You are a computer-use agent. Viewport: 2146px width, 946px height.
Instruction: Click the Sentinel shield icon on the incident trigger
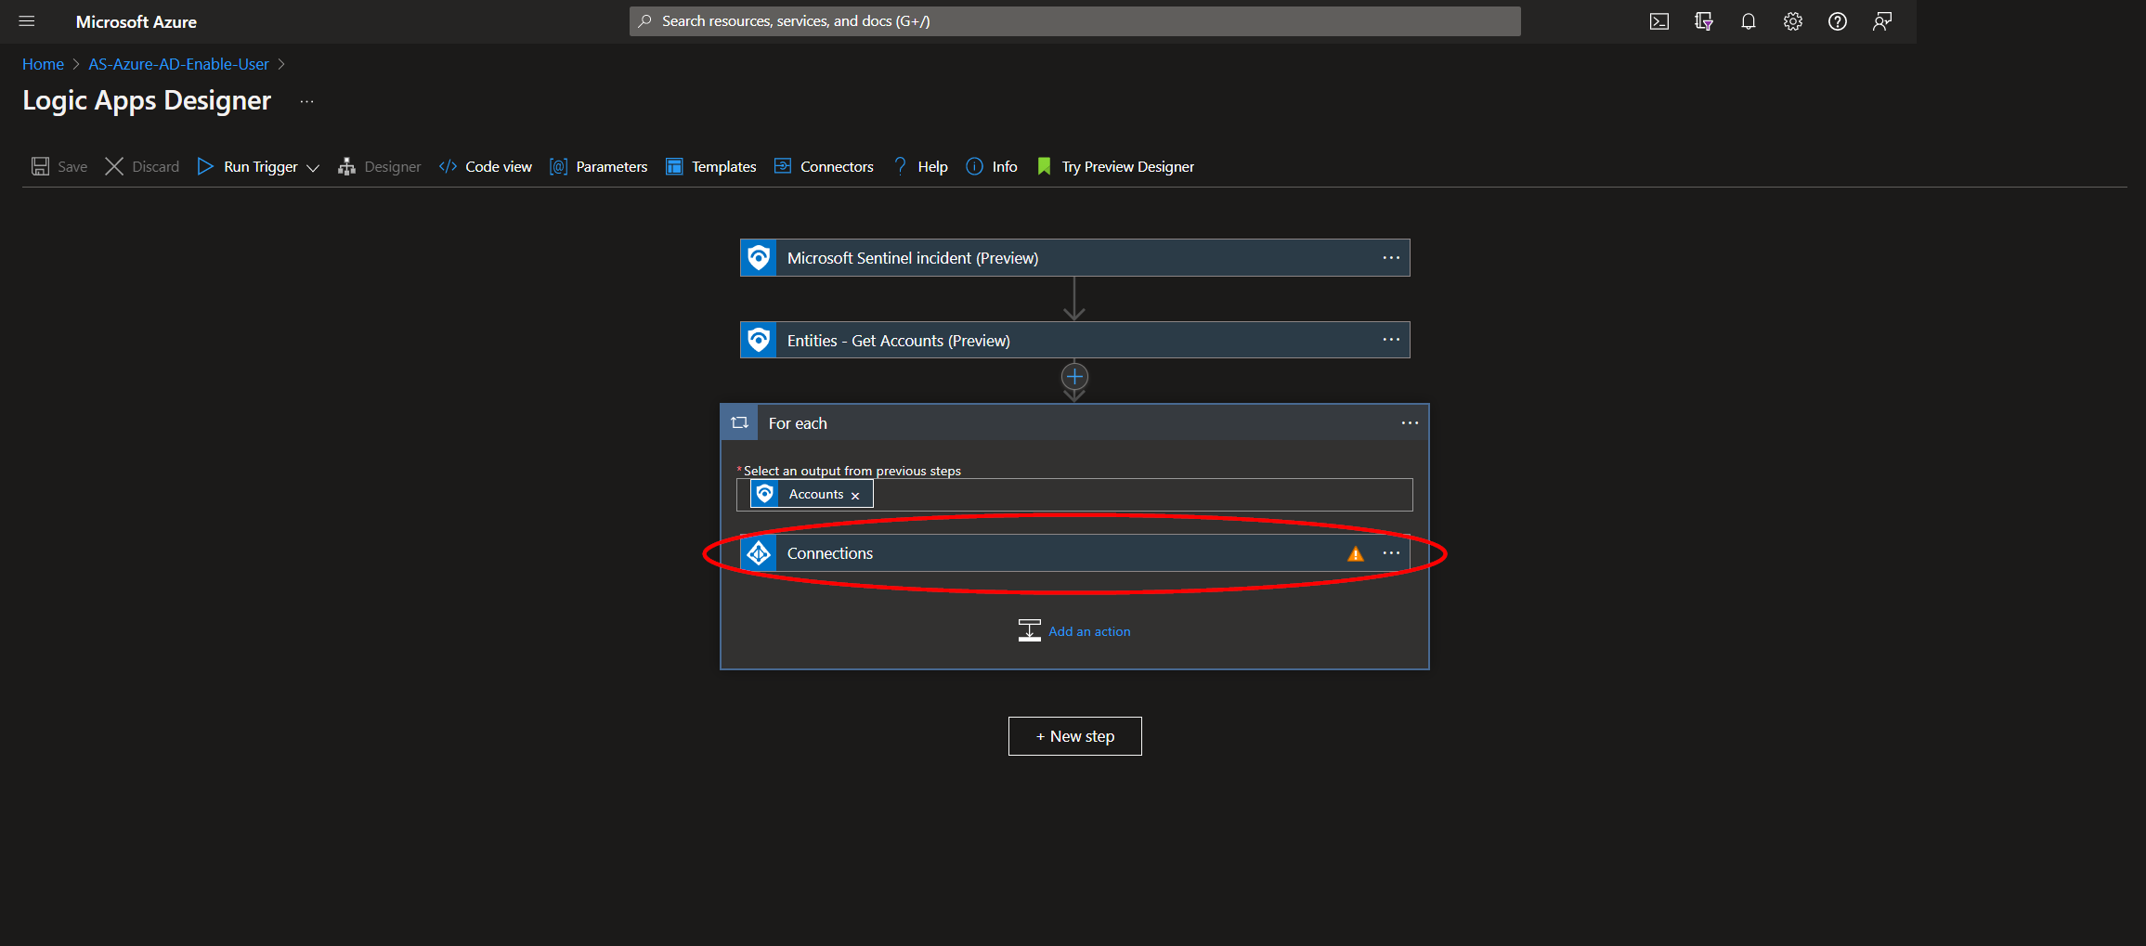click(759, 258)
